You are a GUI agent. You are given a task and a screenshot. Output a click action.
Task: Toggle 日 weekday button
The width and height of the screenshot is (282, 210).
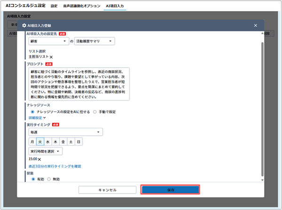point(79,142)
